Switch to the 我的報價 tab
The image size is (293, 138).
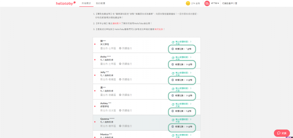(100, 3)
